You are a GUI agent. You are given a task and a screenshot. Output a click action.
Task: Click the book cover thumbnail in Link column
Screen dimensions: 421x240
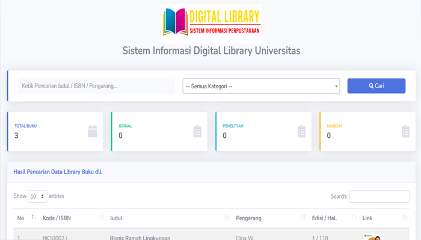(373, 236)
